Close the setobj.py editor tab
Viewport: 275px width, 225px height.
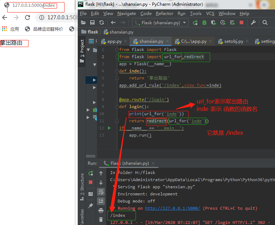click(247, 41)
